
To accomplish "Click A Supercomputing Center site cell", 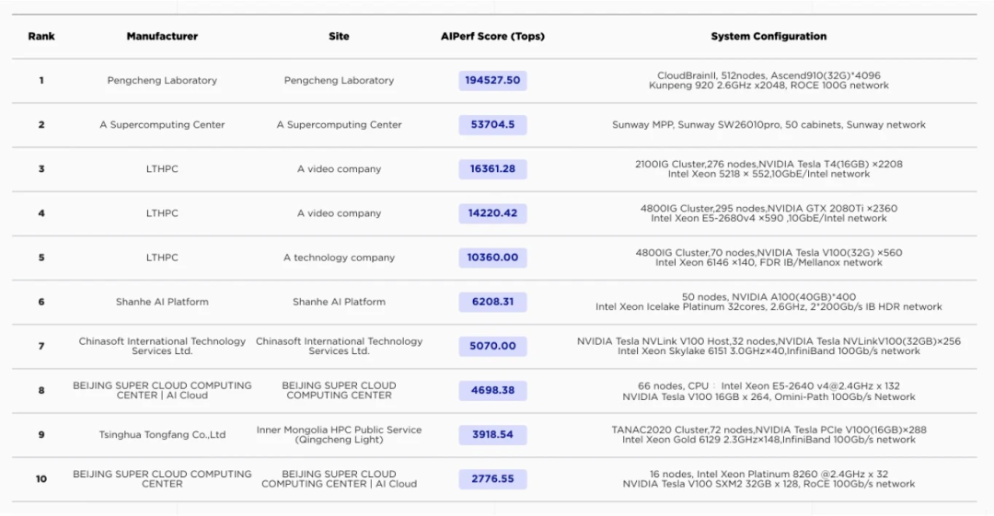I will [x=339, y=125].
